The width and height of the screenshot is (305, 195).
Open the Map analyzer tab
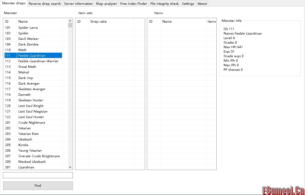pos(106,4)
